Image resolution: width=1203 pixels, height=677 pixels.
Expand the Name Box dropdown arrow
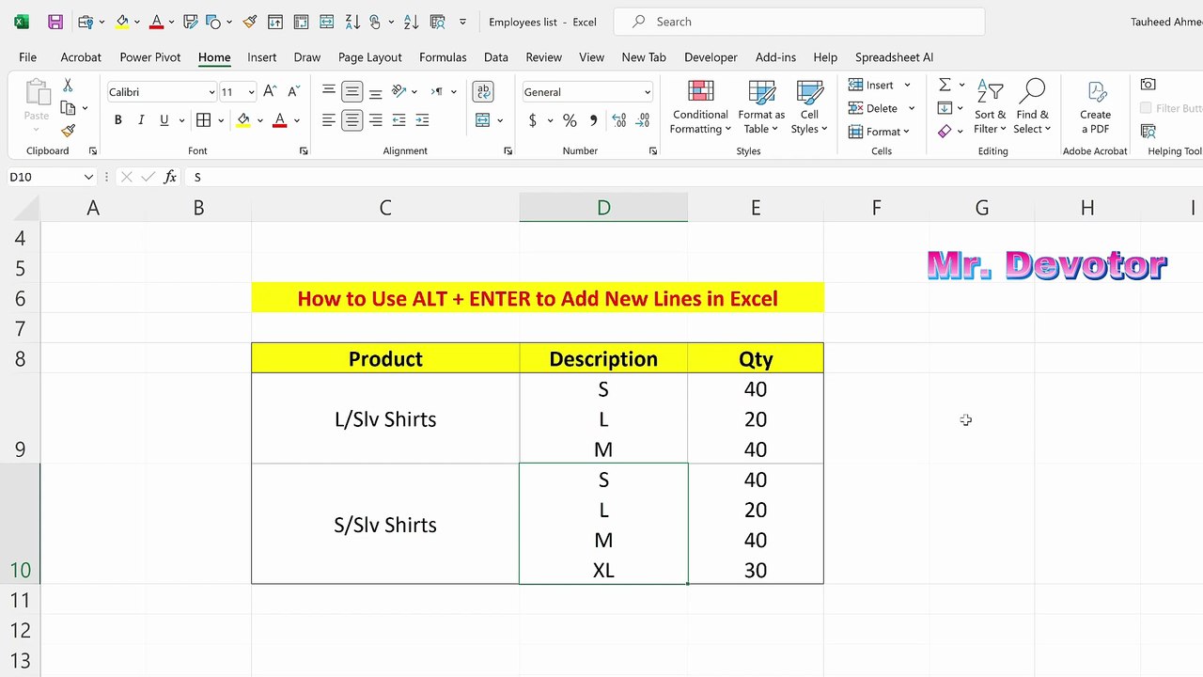click(x=88, y=177)
